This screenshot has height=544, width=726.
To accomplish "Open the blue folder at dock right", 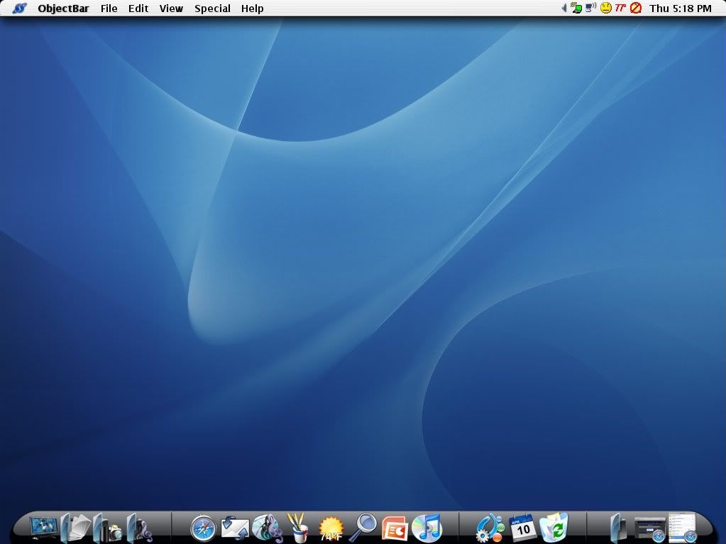I will pyautogui.click(x=617, y=528).
